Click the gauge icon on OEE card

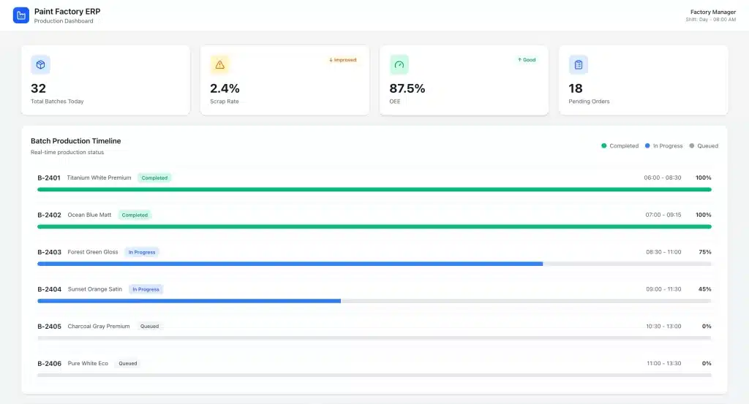coord(399,65)
